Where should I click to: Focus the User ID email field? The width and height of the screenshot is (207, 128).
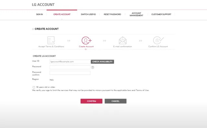pyautogui.click(x=70, y=62)
